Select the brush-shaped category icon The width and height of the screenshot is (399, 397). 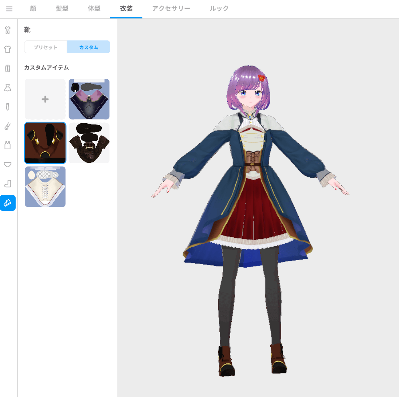(x=8, y=126)
